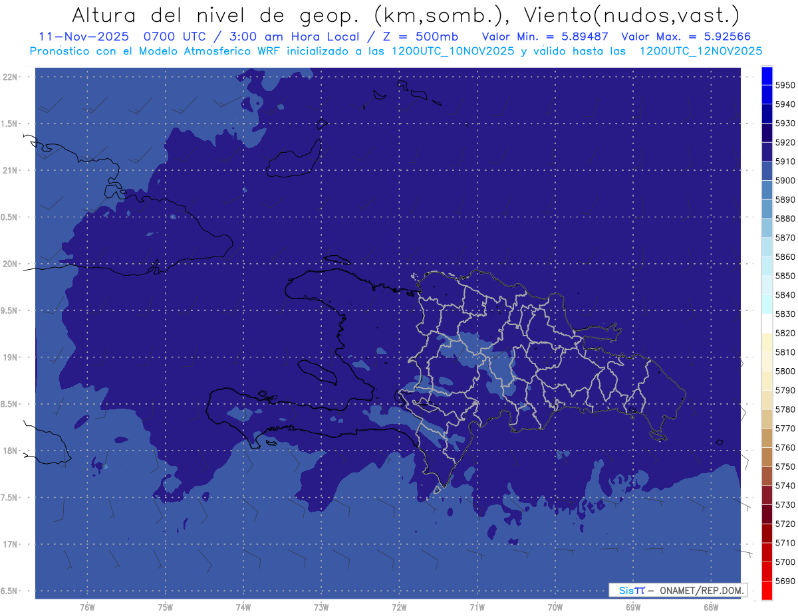Click the '68W' longitude label
This screenshot has width=798, height=616.
(x=711, y=607)
